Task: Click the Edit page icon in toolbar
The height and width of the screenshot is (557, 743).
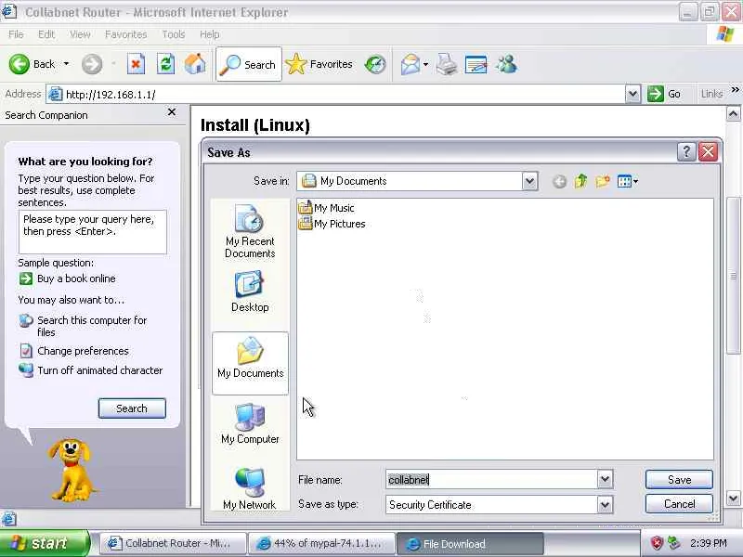Action: (x=476, y=64)
